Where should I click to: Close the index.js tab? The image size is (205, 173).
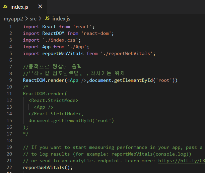[40, 6]
